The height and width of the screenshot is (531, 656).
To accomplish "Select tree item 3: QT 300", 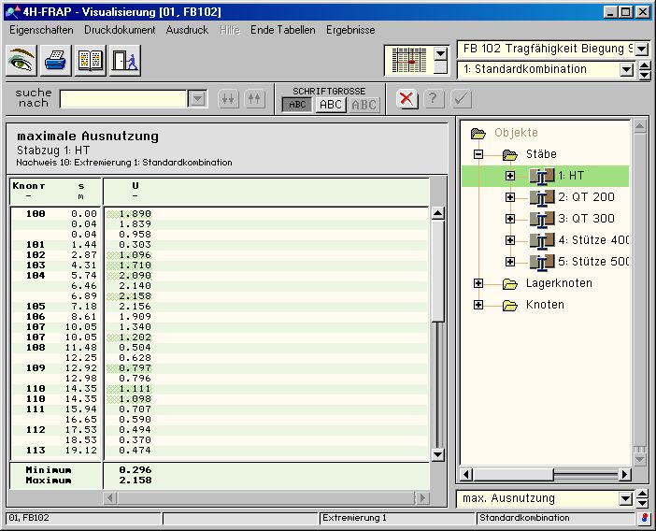I will pos(586,219).
